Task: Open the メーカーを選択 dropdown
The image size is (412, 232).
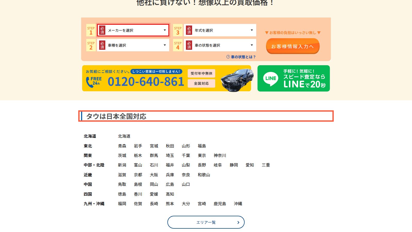Action: (133, 30)
